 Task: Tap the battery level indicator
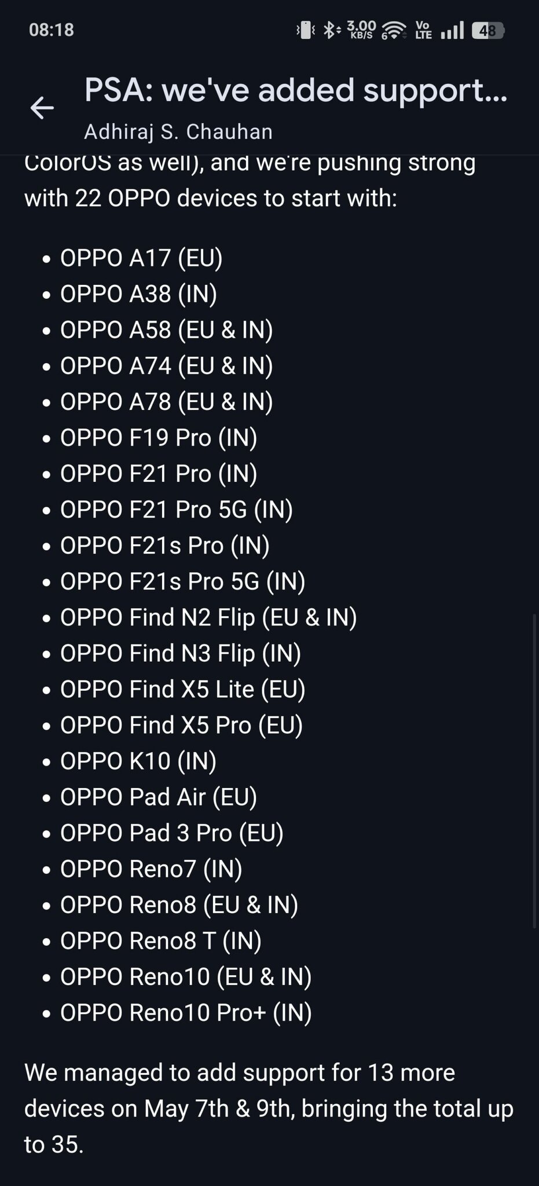pyautogui.click(x=488, y=30)
